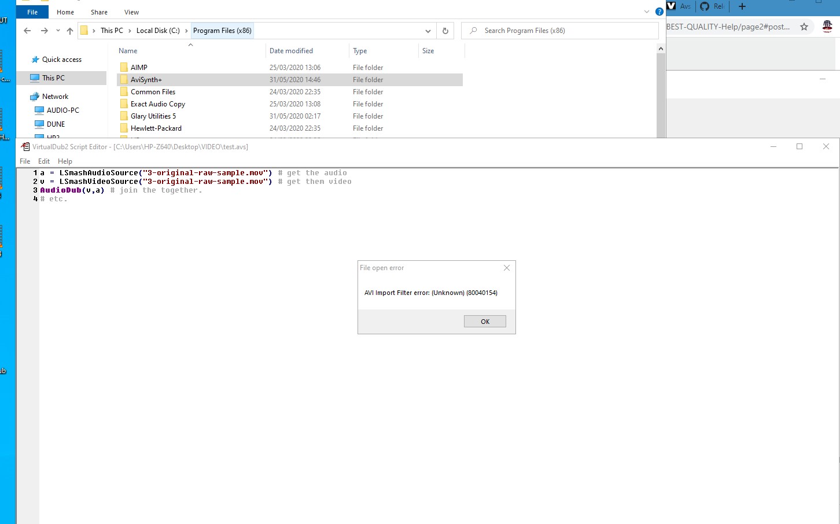Click the Program Files (x86) breadcrumb
Image resolution: width=840 pixels, height=524 pixels.
click(x=222, y=31)
